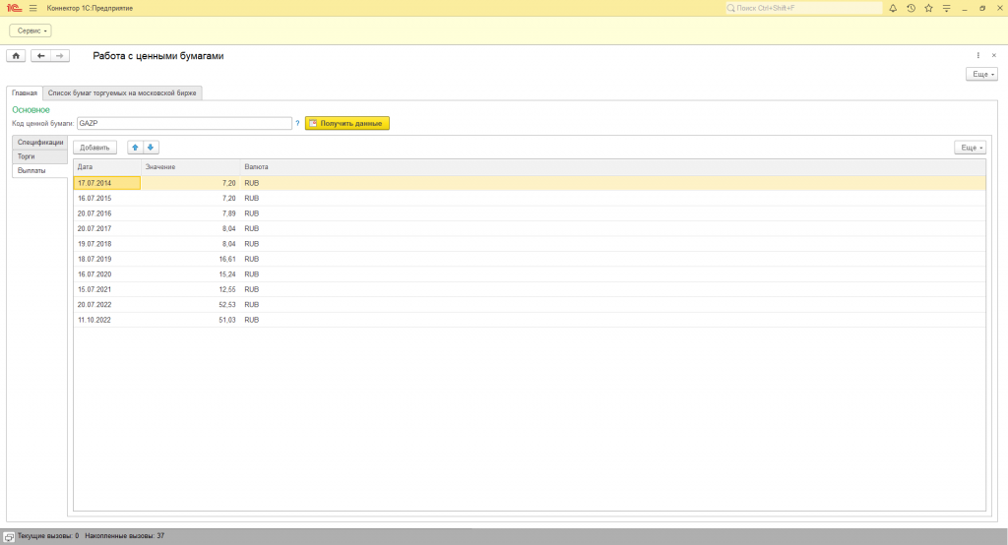1008x545 pixels.
Task: Sort by the Дата column header
Action: coord(107,167)
